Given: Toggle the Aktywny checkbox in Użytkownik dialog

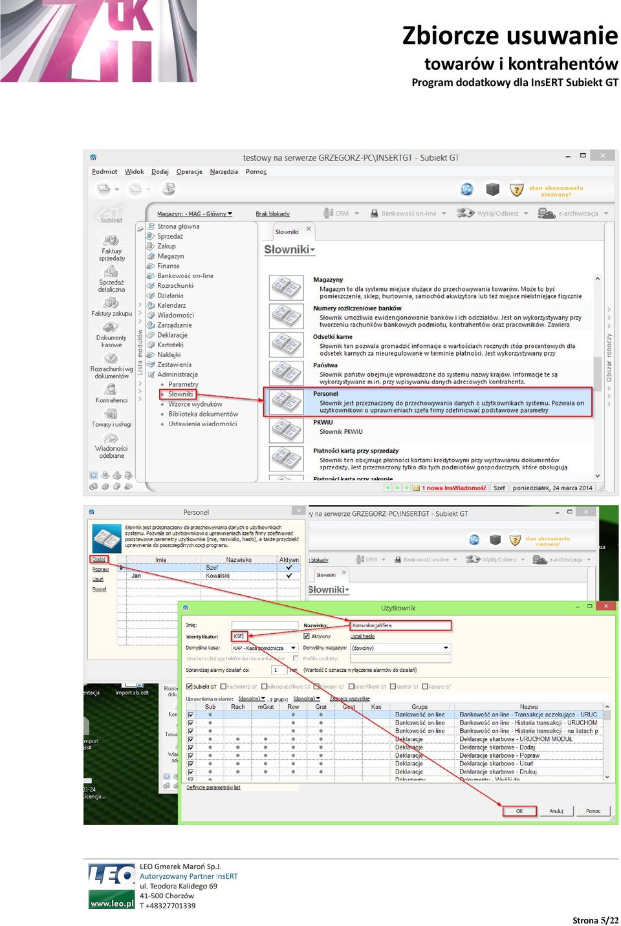Looking at the screenshot, I should click(x=307, y=636).
